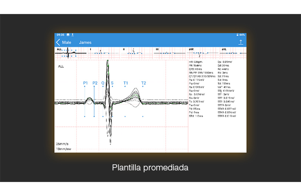Tap the 10mm/mv gain label

pyautogui.click(x=63, y=149)
